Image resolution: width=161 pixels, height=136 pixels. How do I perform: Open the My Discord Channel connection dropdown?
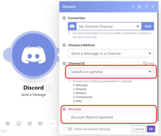(x=109, y=26)
